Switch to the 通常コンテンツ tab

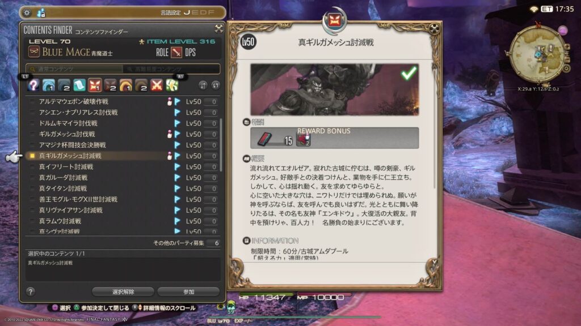point(74,69)
